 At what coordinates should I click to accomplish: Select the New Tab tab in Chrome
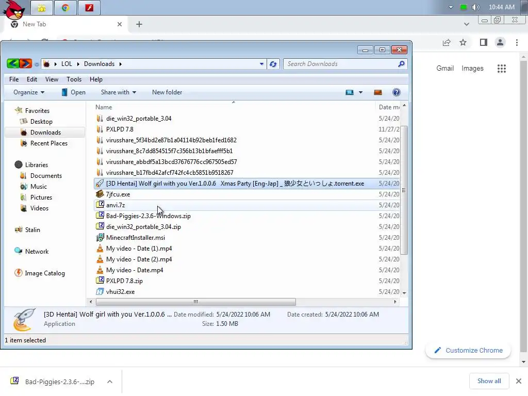tap(65, 24)
